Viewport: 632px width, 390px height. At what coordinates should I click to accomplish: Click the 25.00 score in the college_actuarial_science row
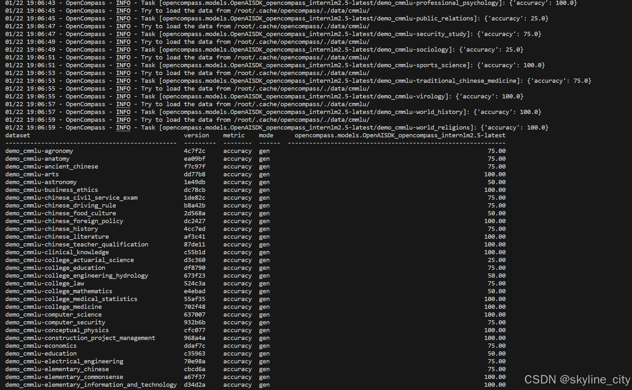(496, 260)
